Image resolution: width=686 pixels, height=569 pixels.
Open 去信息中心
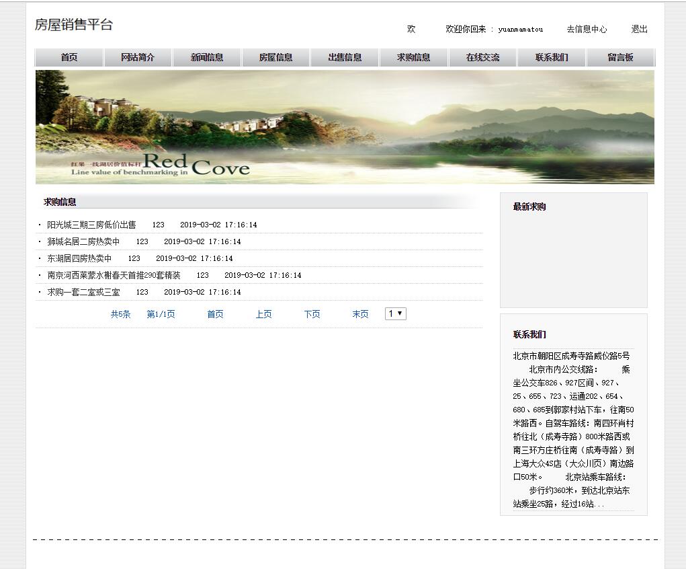(x=586, y=29)
